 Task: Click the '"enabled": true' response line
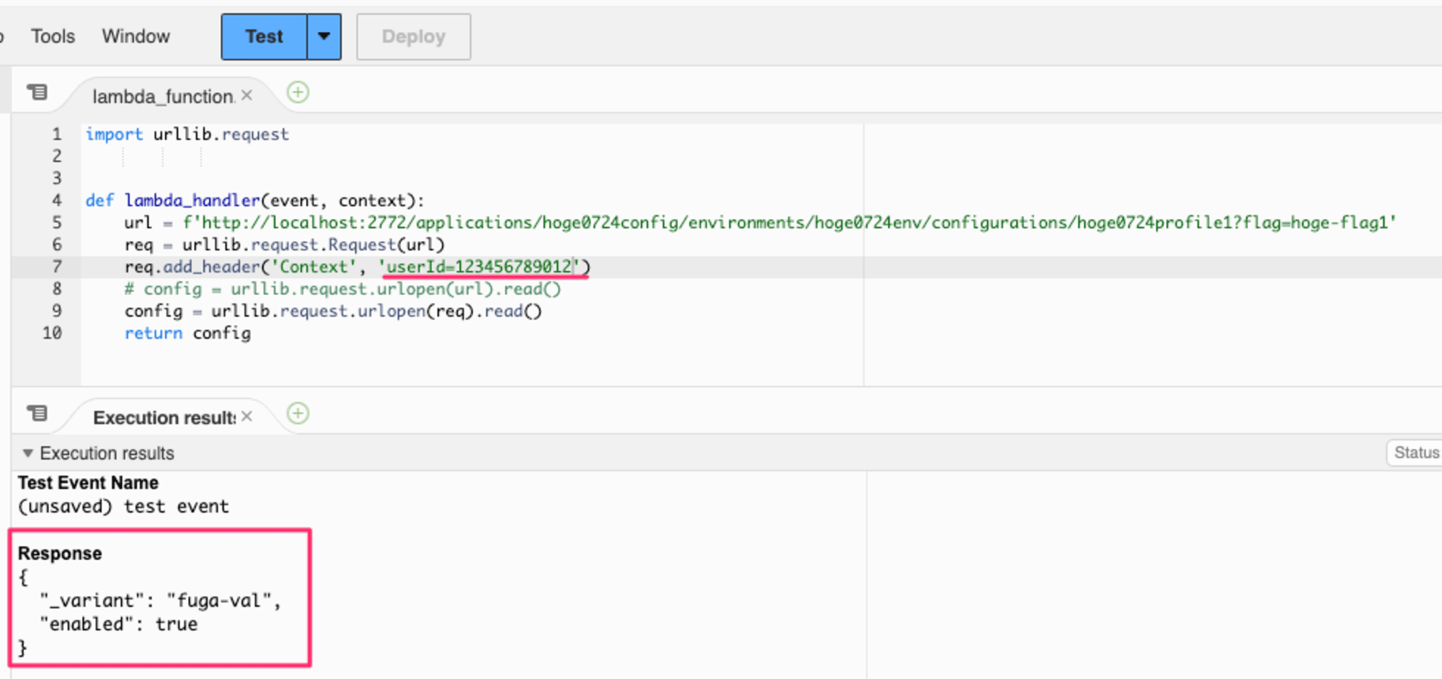(118, 624)
